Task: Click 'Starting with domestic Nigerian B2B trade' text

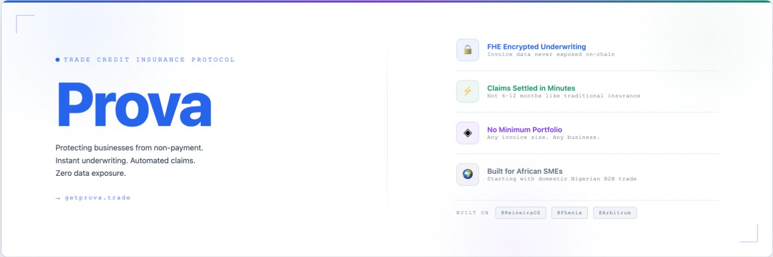Action: click(562, 179)
